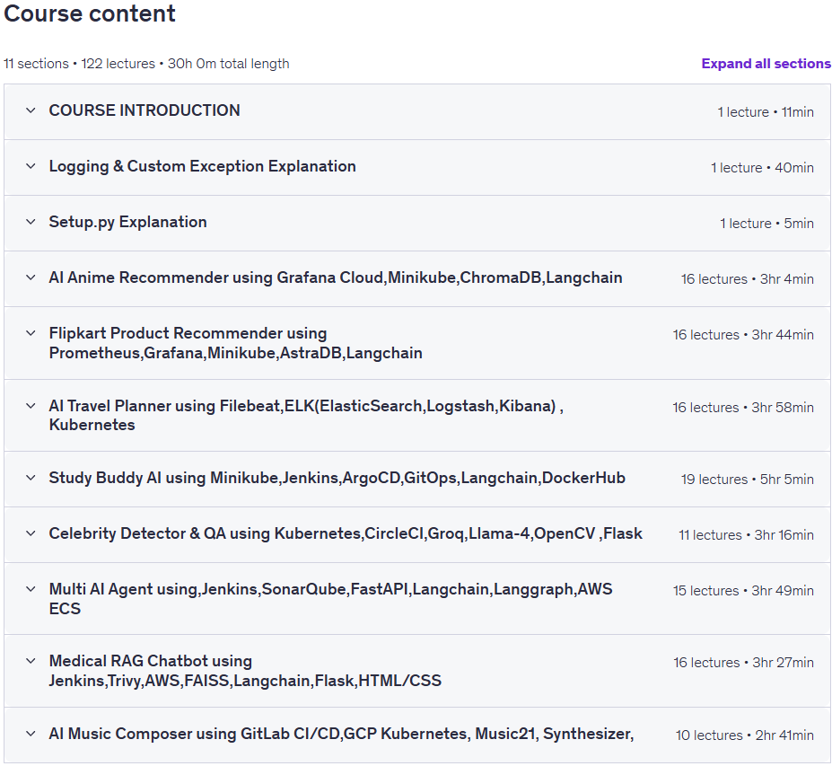Click the Course content heading
This screenshot has width=832, height=766.
(x=90, y=13)
